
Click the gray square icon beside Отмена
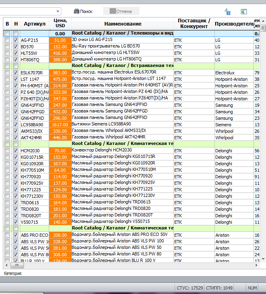(x=112, y=11)
